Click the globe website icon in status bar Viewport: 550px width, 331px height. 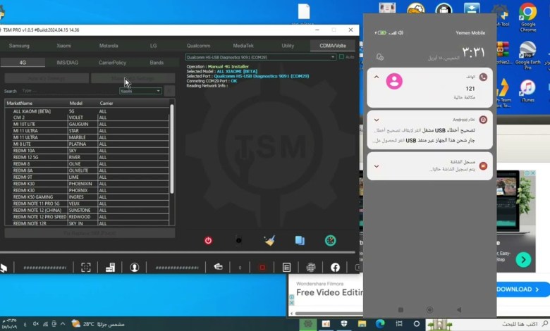(311, 268)
